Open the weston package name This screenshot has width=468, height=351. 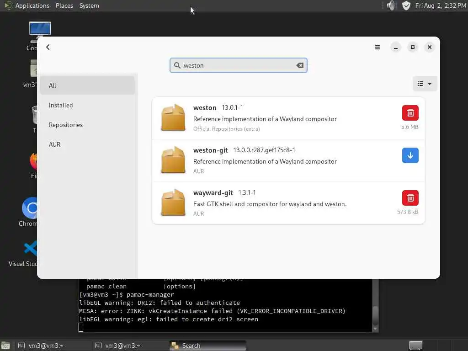click(205, 108)
